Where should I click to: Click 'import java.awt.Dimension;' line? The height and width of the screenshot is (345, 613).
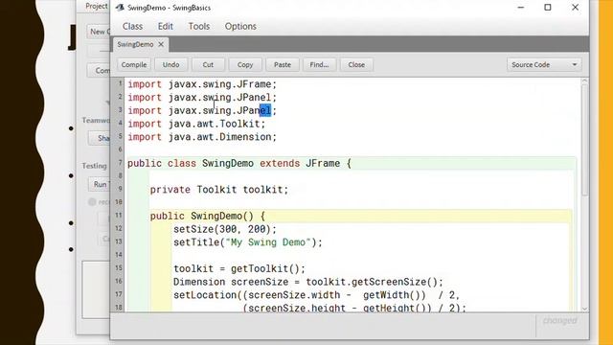pos(202,137)
